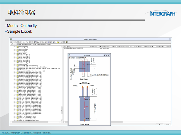The height and width of the screenshot is (135, 181).
Task: Open the Address bar dropdown arrow
Action: [171, 44]
